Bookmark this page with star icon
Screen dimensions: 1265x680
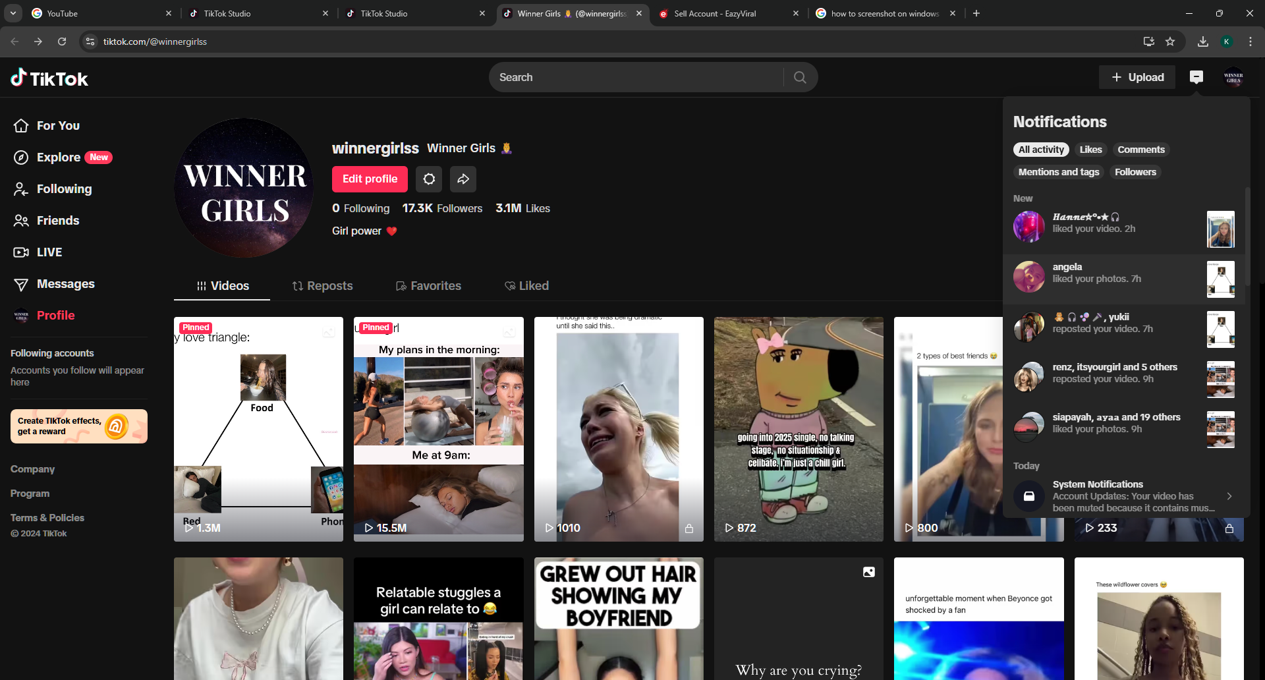pos(1170,42)
